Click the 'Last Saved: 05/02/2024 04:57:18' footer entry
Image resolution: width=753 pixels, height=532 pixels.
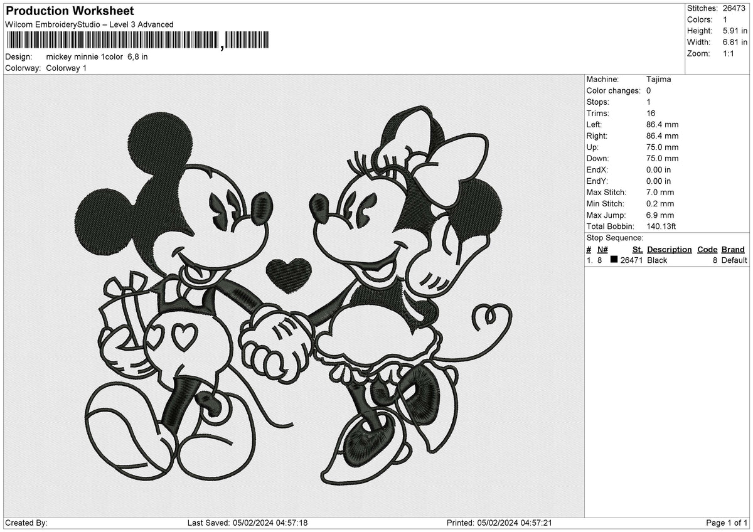248,523
